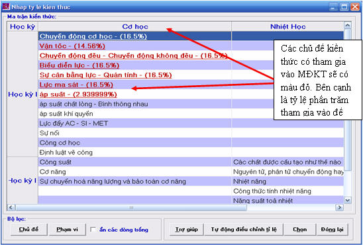Select the áp suất (2.939999%) row

134,94
